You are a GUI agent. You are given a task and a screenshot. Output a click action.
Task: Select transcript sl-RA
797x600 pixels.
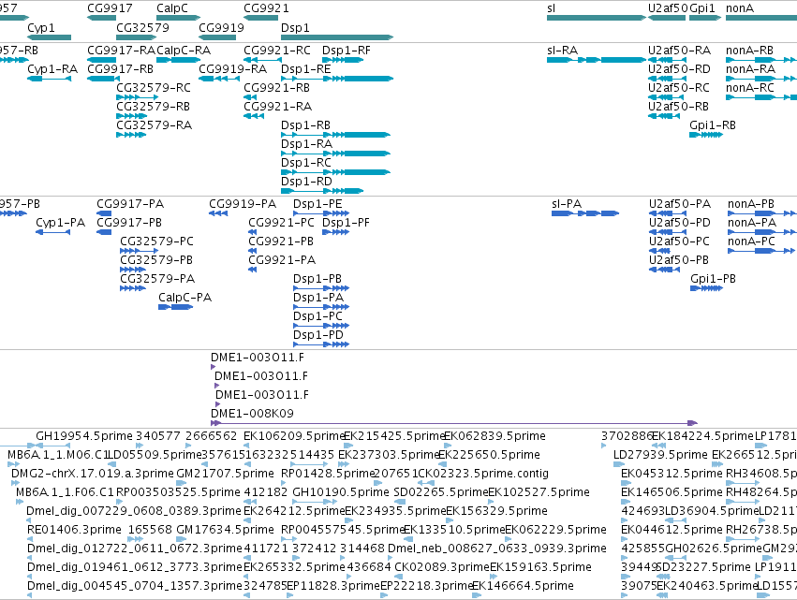point(597,60)
